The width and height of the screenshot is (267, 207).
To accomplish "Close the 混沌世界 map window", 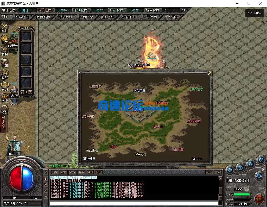I will 209,73.
